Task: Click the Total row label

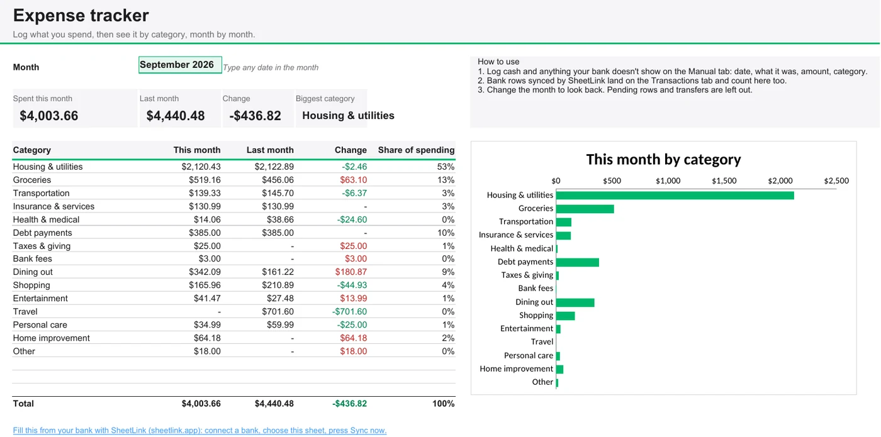Action: point(23,404)
